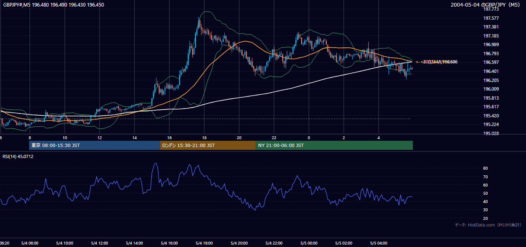Click the NY 21:00-06:00 JST session bar

(x=334, y=145)
